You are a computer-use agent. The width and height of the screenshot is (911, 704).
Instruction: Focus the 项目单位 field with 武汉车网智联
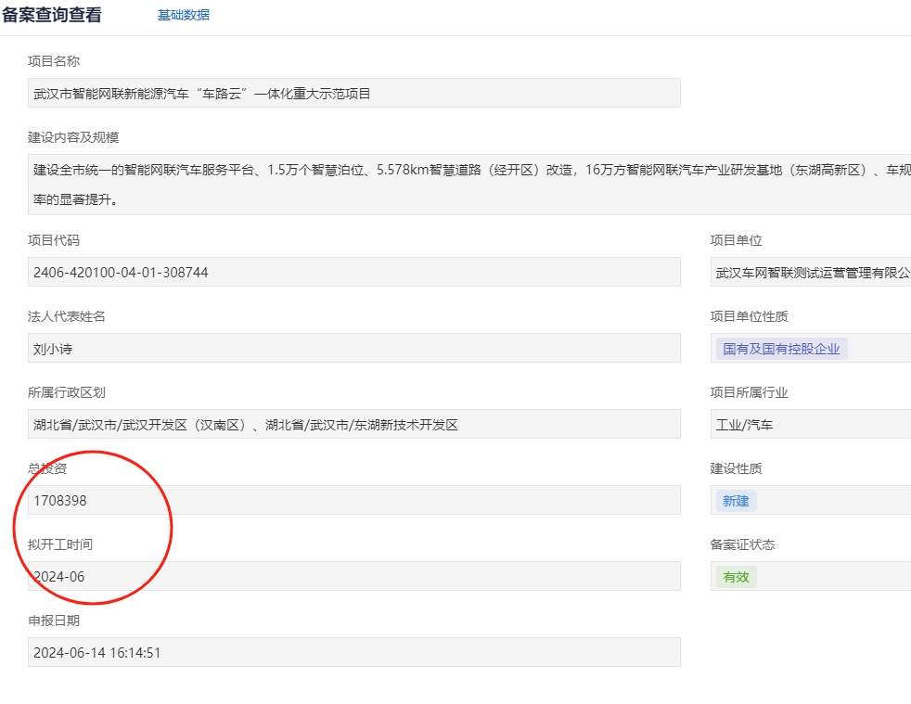810,272
